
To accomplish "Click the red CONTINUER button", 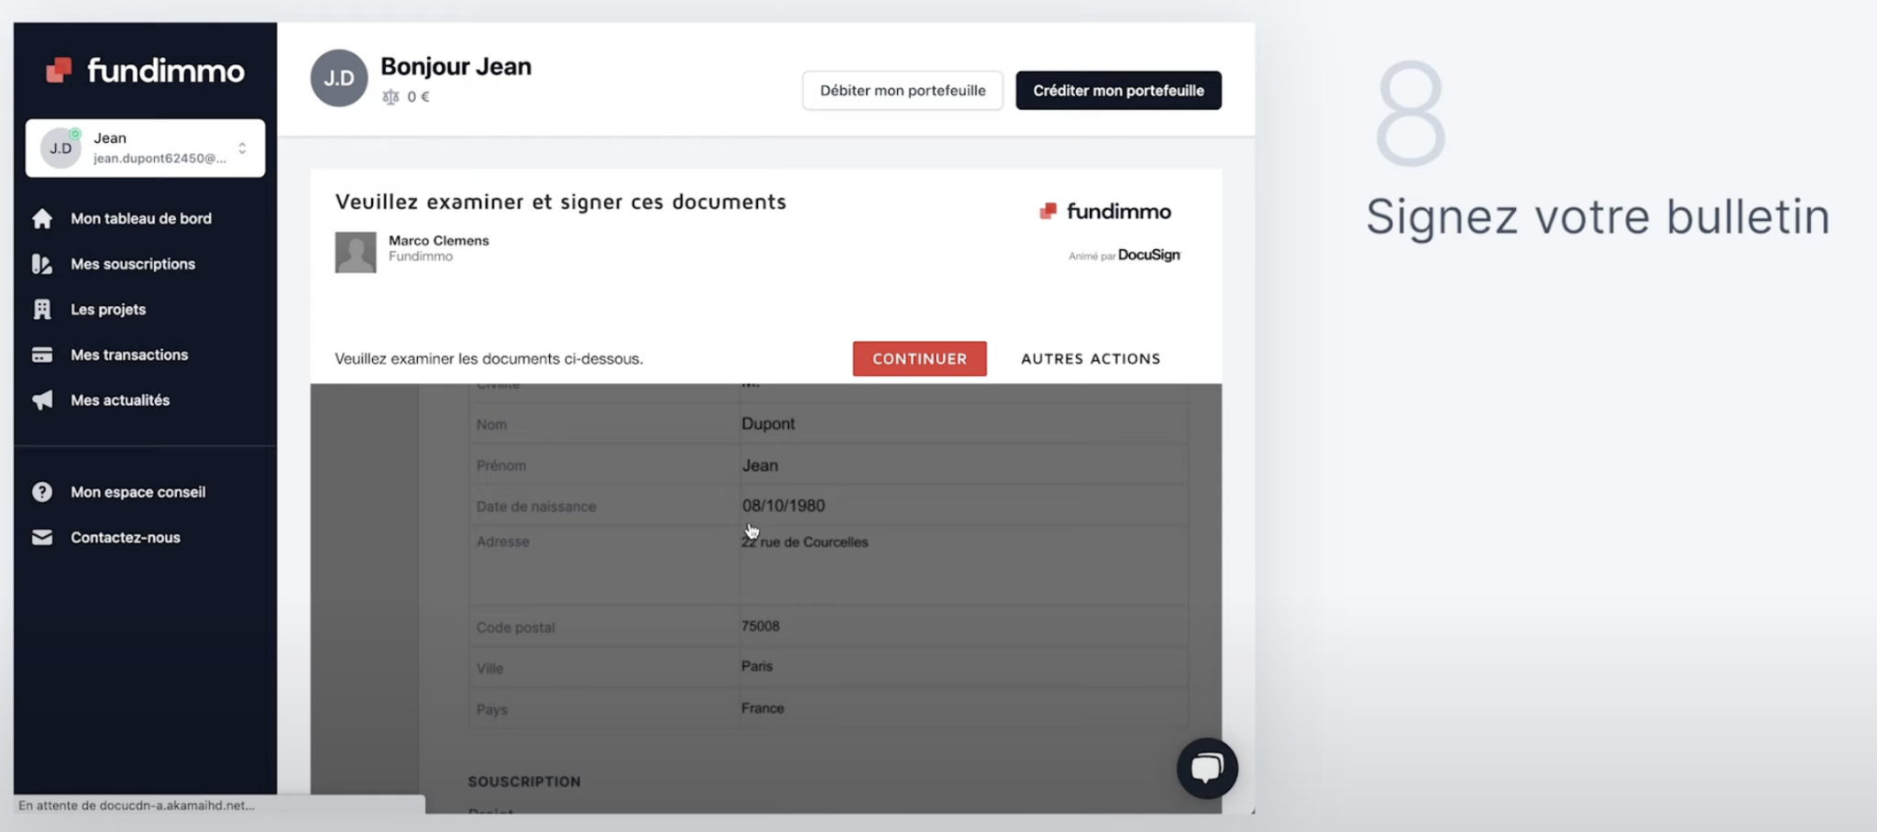I will 919,358.
